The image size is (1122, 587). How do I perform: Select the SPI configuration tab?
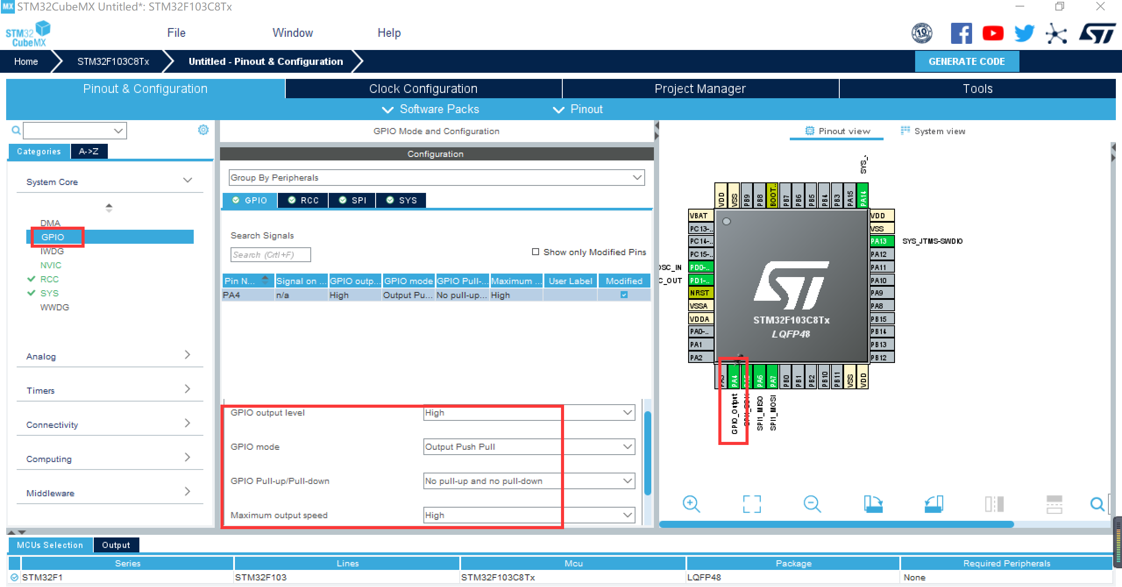pos(353,200)
